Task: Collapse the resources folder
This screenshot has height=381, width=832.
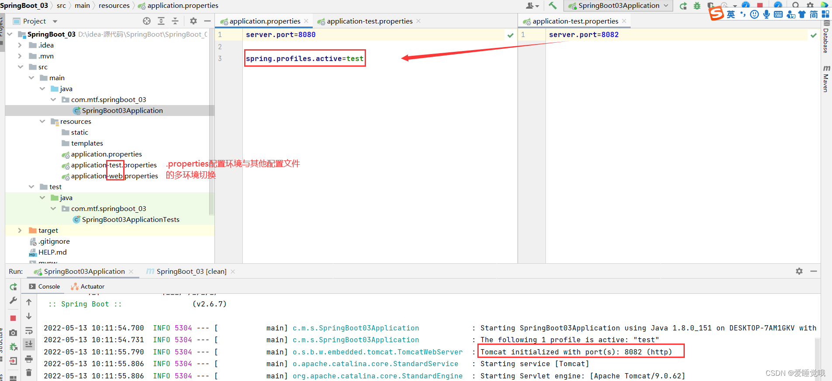Action: (x=42, y=121)
